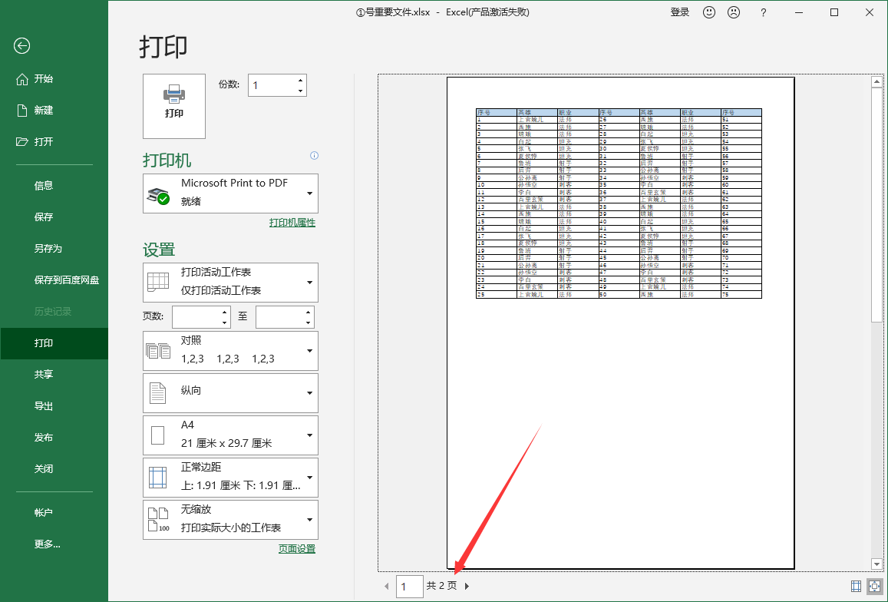
Task: Send a frown feedback face
Action: 734,12
